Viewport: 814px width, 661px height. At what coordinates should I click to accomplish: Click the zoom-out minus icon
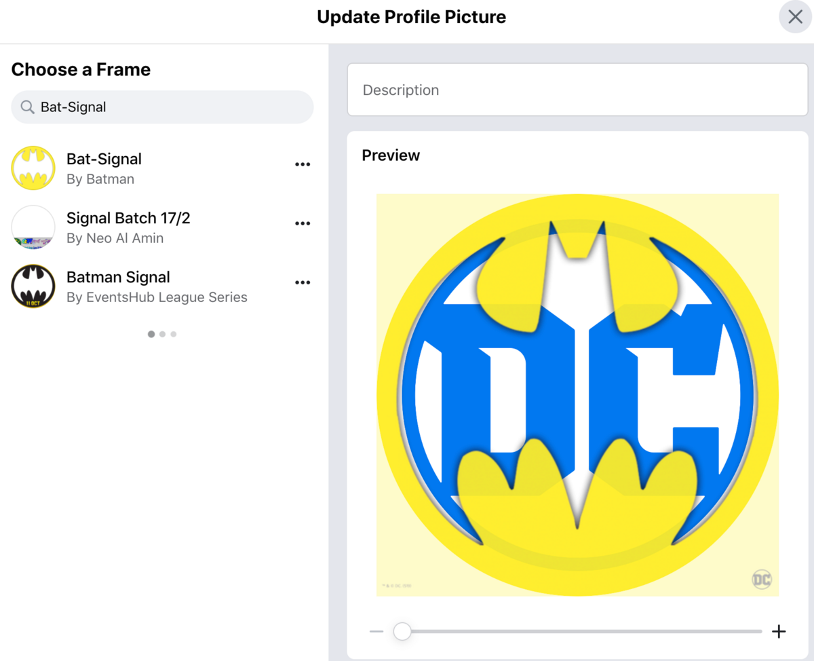tap(376, 632)
